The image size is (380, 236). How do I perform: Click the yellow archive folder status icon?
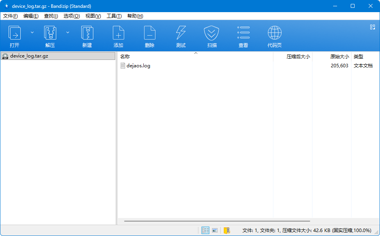pos(227,230)
